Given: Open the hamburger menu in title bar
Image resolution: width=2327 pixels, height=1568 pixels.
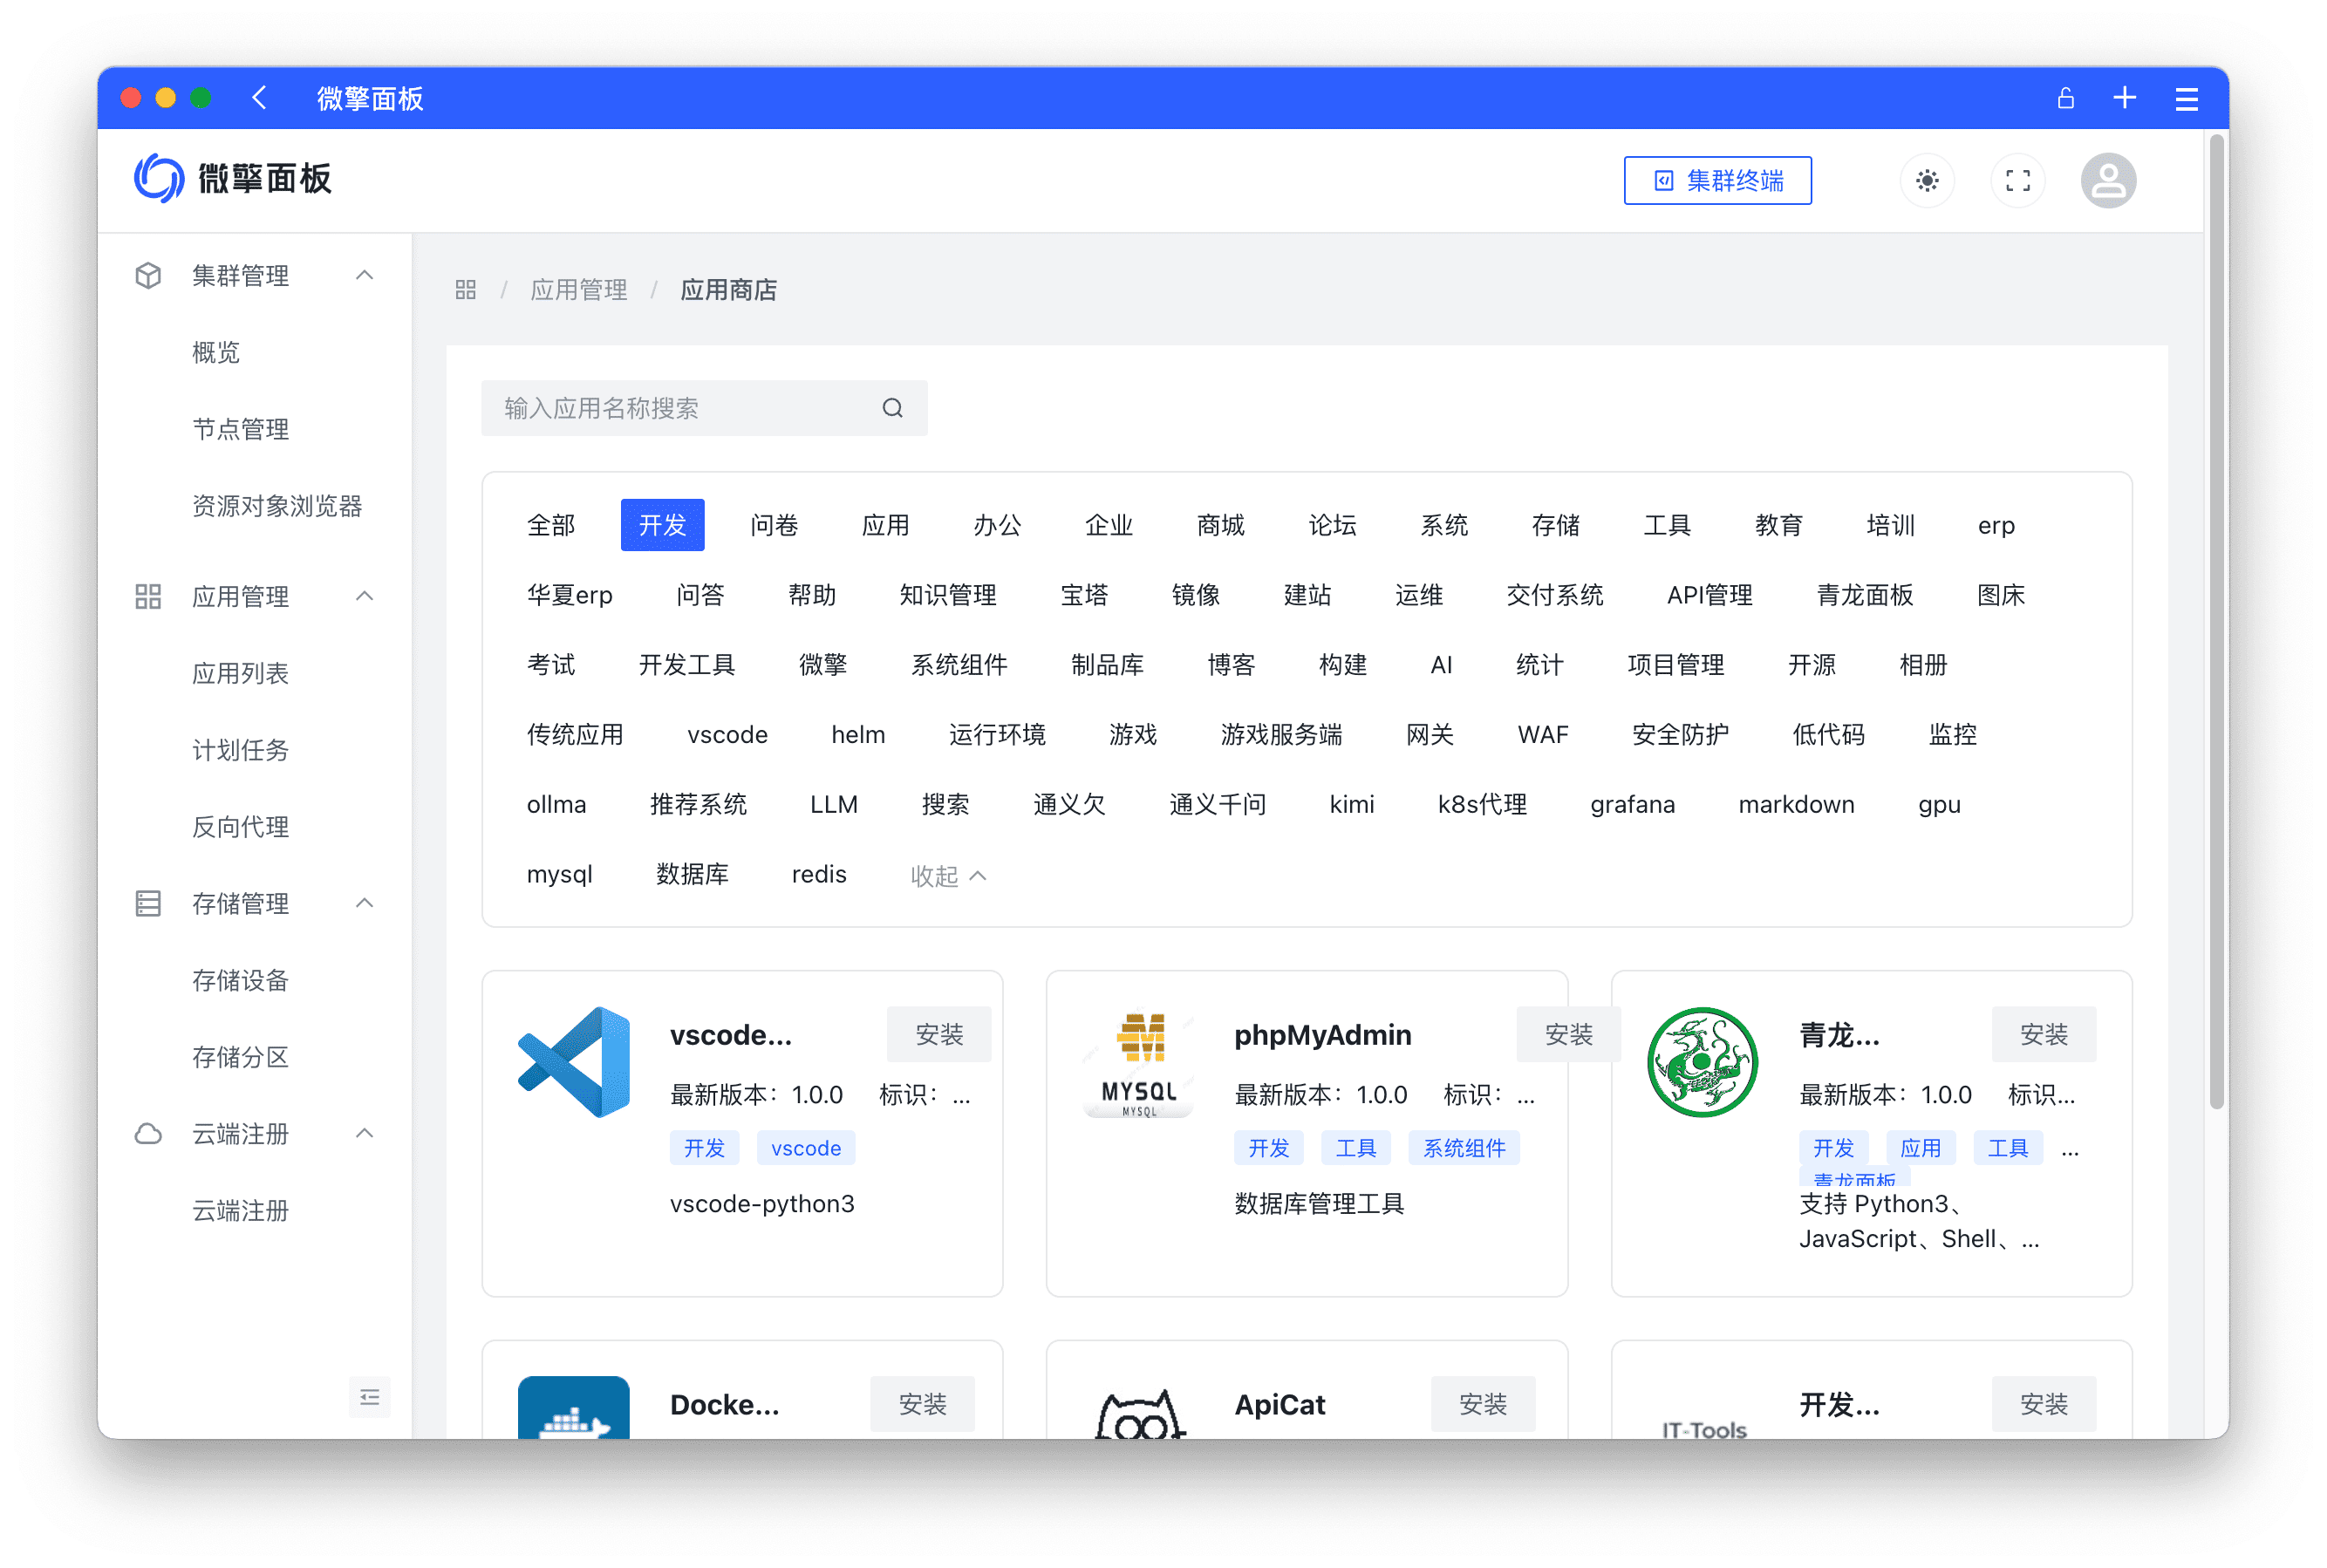Looking at the screenshot, I should coord(2186,98).
